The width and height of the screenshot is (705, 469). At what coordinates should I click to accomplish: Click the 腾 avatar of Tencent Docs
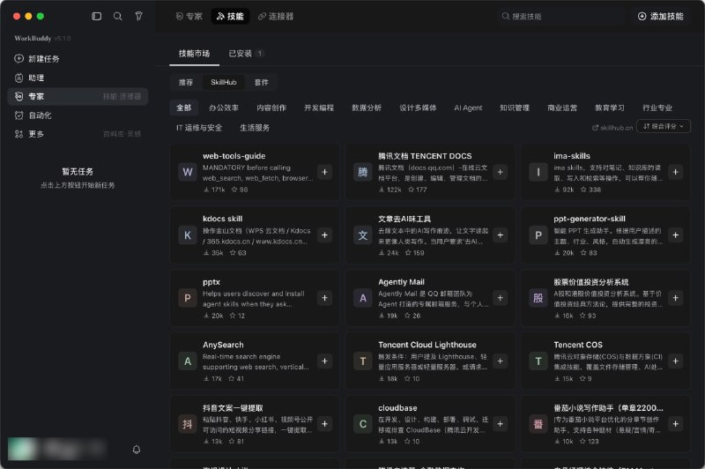[x=363, y=172]
